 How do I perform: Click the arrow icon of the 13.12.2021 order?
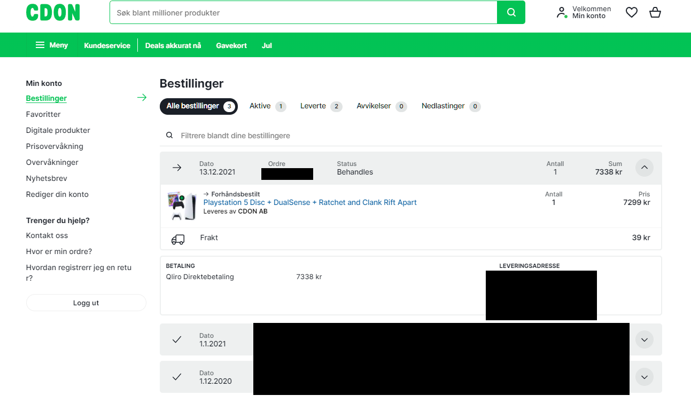(177, 168)
